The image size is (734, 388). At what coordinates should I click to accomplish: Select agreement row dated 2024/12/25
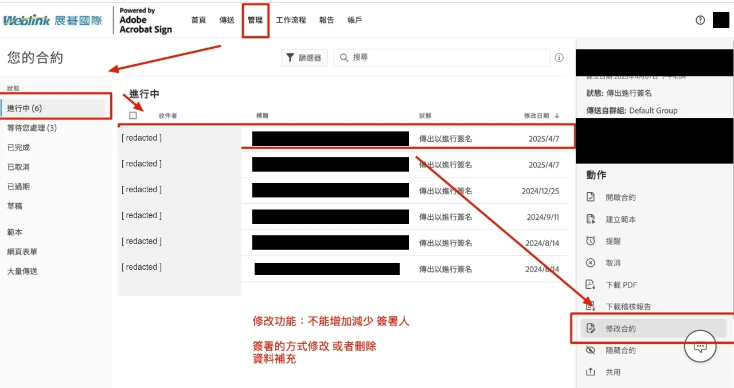(x=343, y=191)
